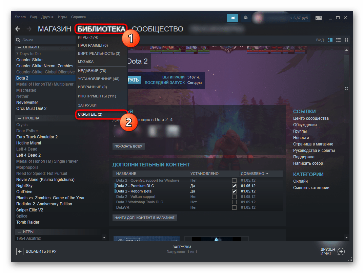
Task: Collapse the ОНЛАЙН category
Action: (19, 47)
